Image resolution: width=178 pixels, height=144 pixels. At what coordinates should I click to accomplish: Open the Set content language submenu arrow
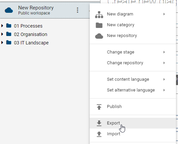[164, 79]
